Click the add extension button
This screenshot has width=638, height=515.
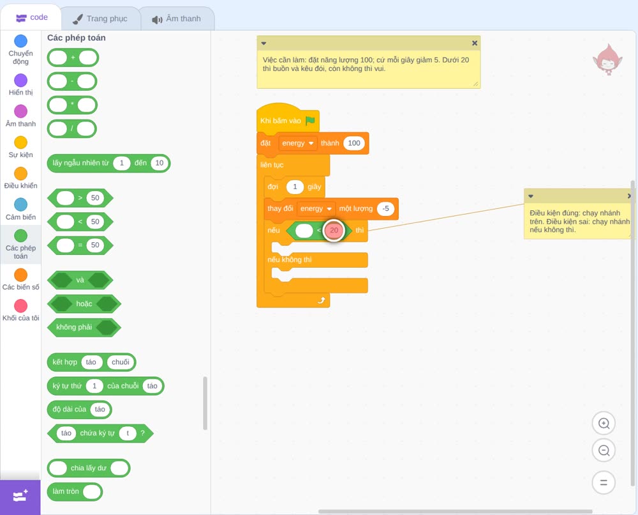click(x=20, y=496)
